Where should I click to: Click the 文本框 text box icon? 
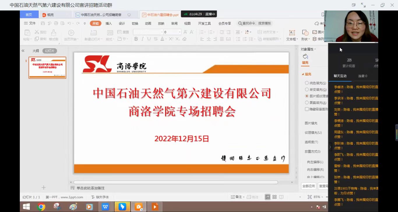tap(292, 33)
